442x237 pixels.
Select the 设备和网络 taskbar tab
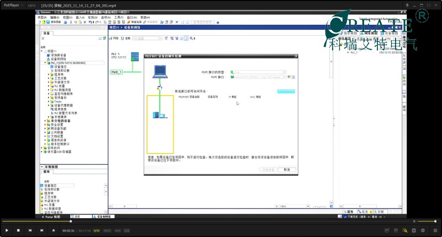click(103, 217)
